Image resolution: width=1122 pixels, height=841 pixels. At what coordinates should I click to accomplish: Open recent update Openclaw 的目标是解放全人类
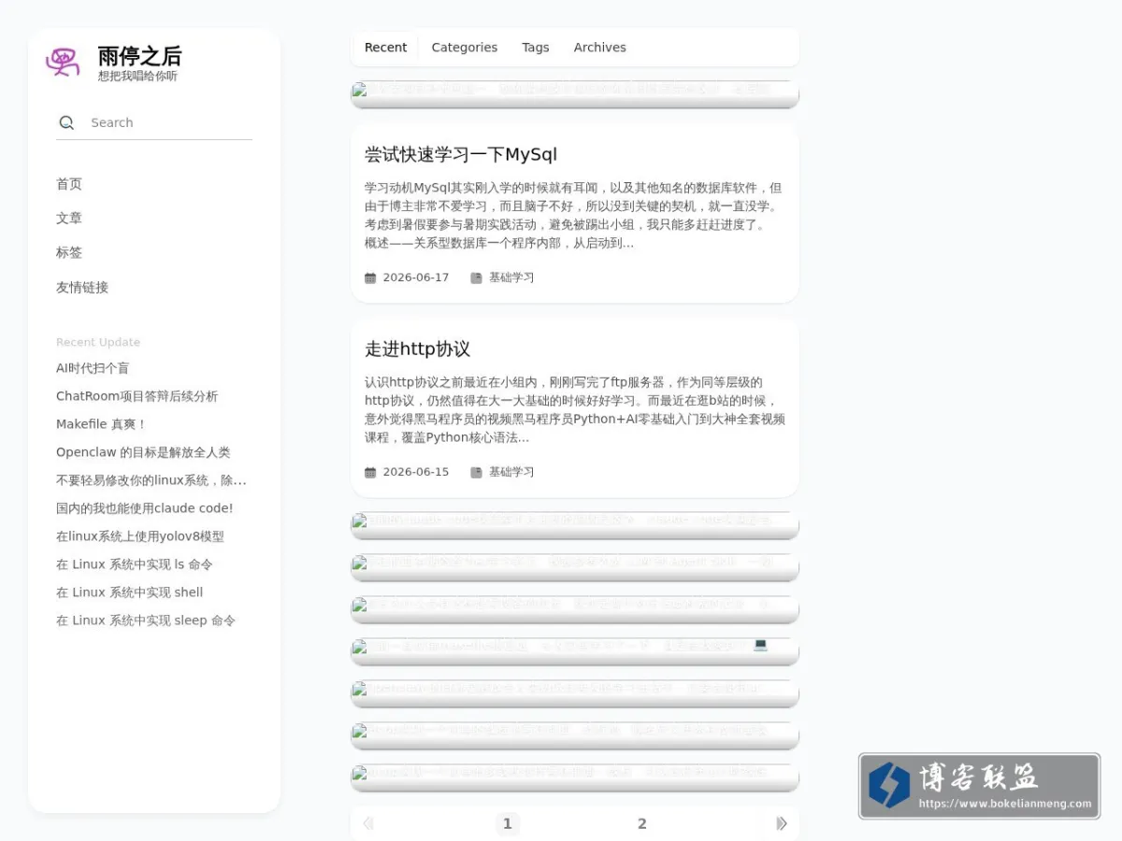pyautogui.click(x=143, y=452)
